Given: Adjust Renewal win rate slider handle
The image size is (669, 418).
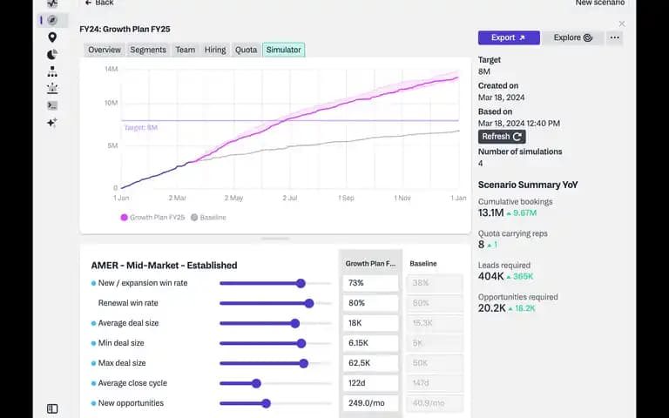Looking at the screenshot, I should click(x=309, y=303).
